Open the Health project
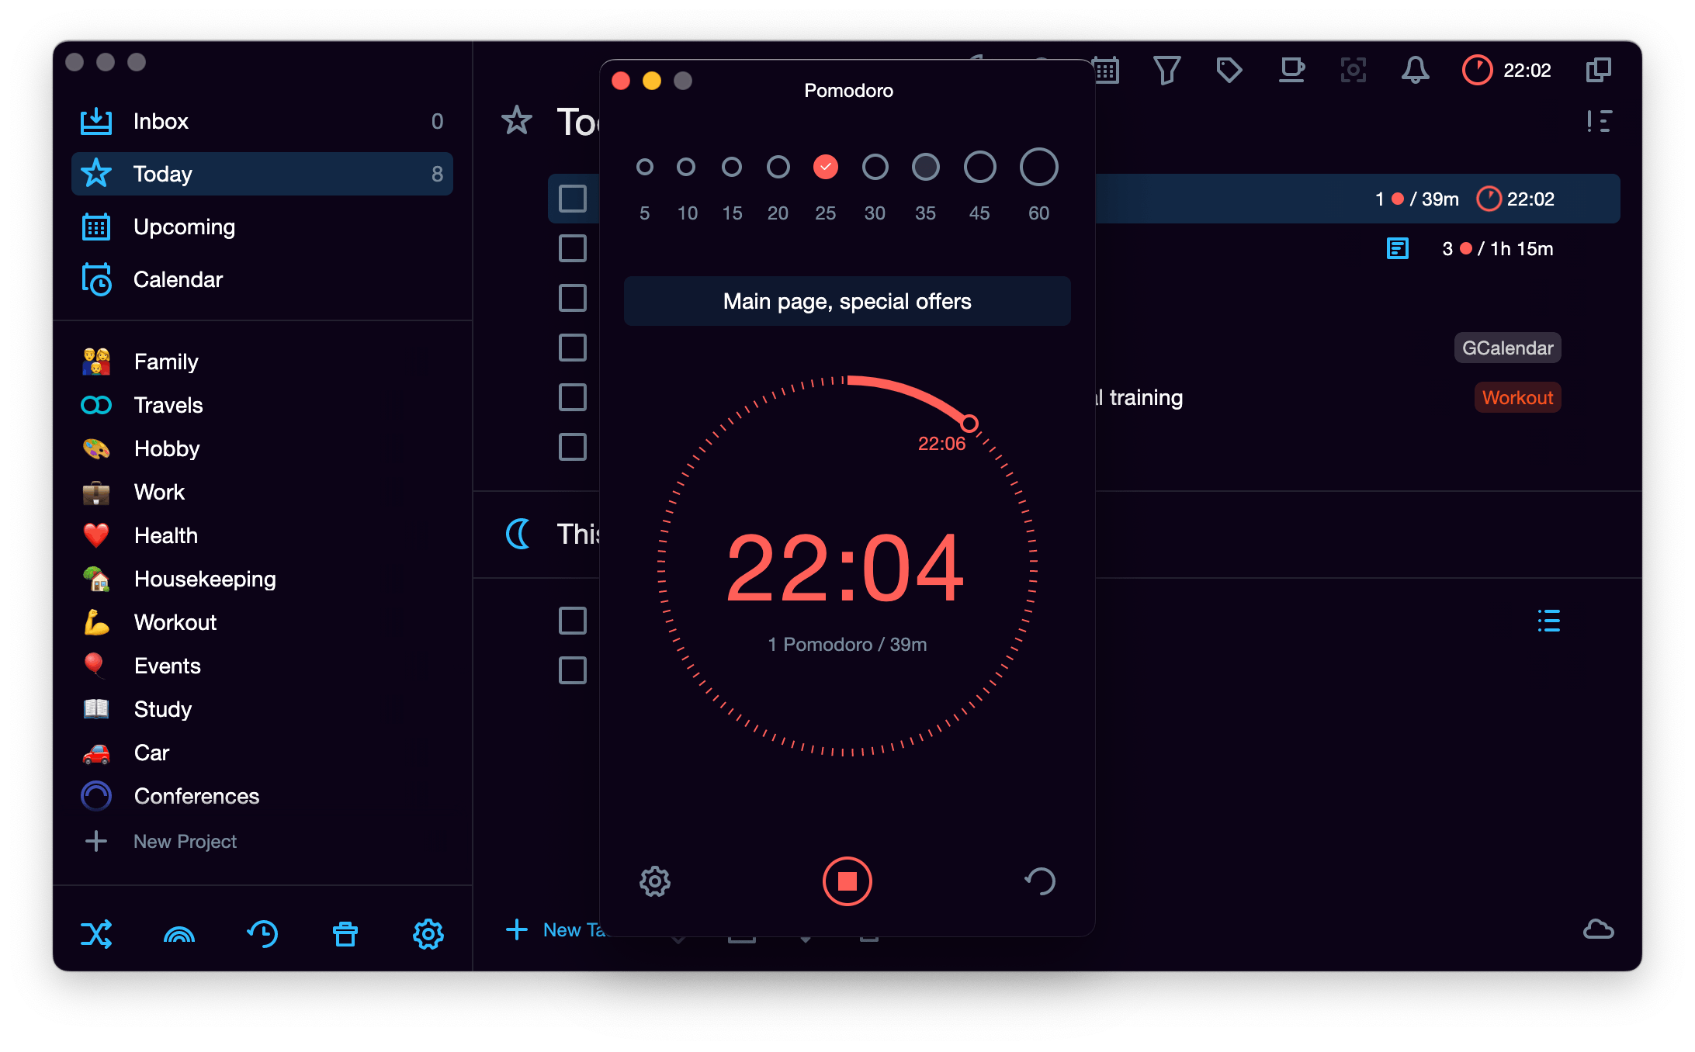 click(x=262, y=535)
